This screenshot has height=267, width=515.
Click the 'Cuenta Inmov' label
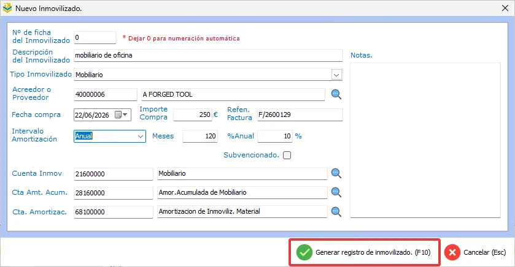click(x=37, y=174)
